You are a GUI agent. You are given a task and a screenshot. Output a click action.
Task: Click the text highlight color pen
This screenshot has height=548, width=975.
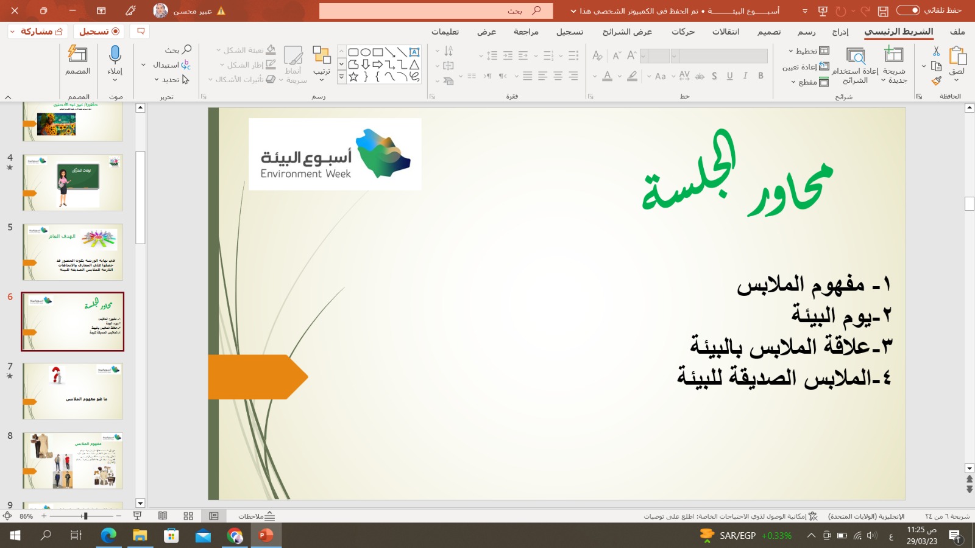coord(633,76)
